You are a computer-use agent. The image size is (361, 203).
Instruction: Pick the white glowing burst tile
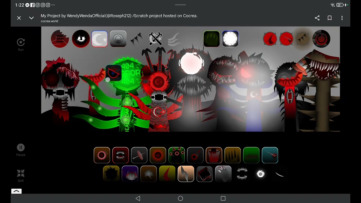tap(230, 39)
